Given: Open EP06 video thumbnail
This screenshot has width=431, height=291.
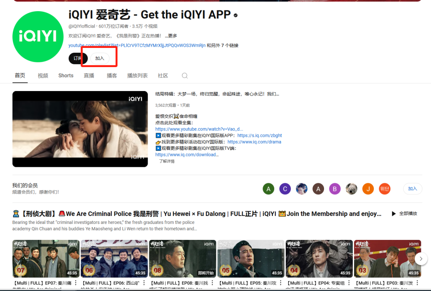Looking at the screenshot, I should click(114, 259).
